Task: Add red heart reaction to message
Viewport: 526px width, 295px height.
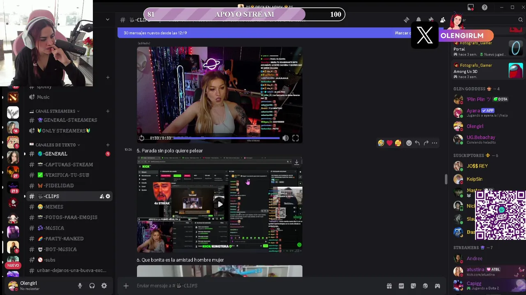Action: (390, 143)
